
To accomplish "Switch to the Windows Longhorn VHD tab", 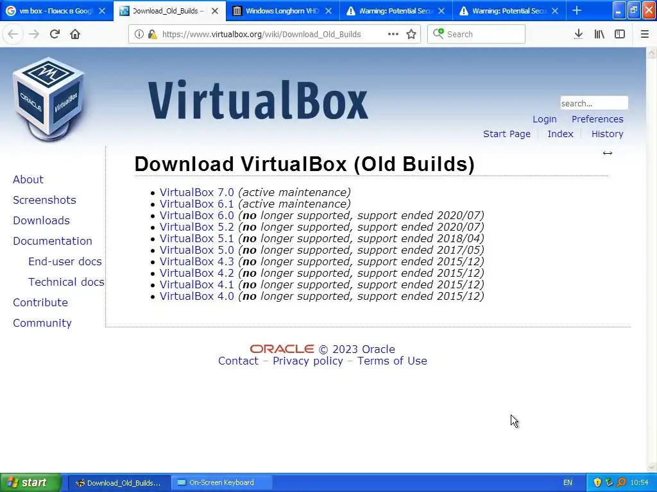I will pyautogui.click(x=282, y=11).
